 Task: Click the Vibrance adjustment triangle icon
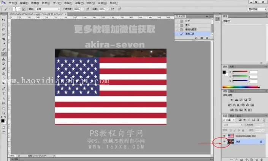(250, 100)
